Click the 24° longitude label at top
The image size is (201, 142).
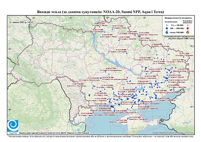(x=34, y=18)
